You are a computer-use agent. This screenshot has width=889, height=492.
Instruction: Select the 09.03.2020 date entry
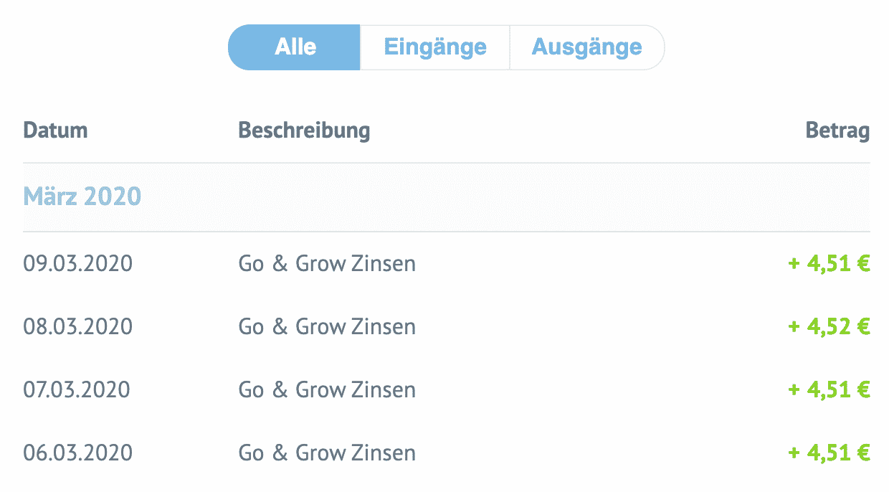coord(77,263)
